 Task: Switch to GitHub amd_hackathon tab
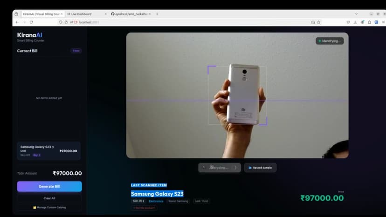(x=131, y=14)
